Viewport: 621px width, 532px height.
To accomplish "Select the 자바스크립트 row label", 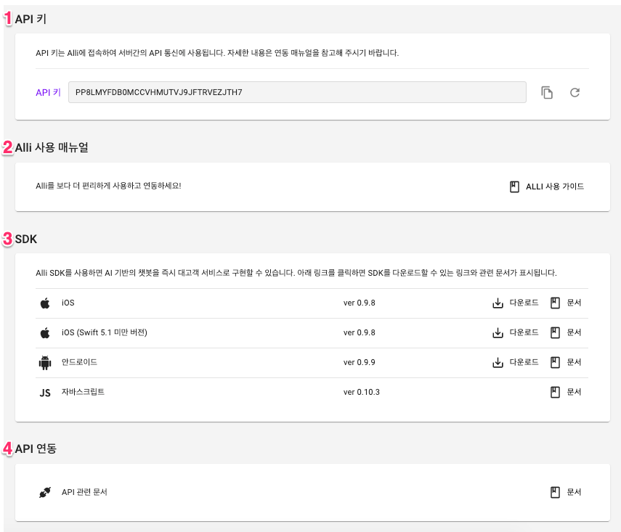I will 83,391.
